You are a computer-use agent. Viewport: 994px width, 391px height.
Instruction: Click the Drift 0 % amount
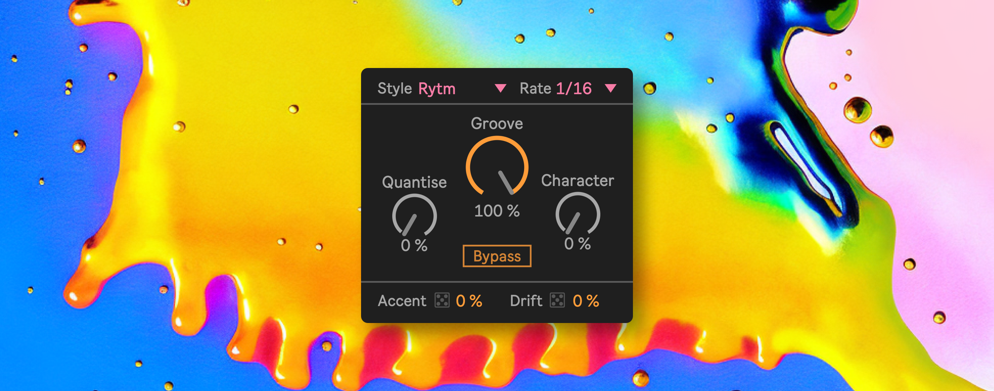586,301
